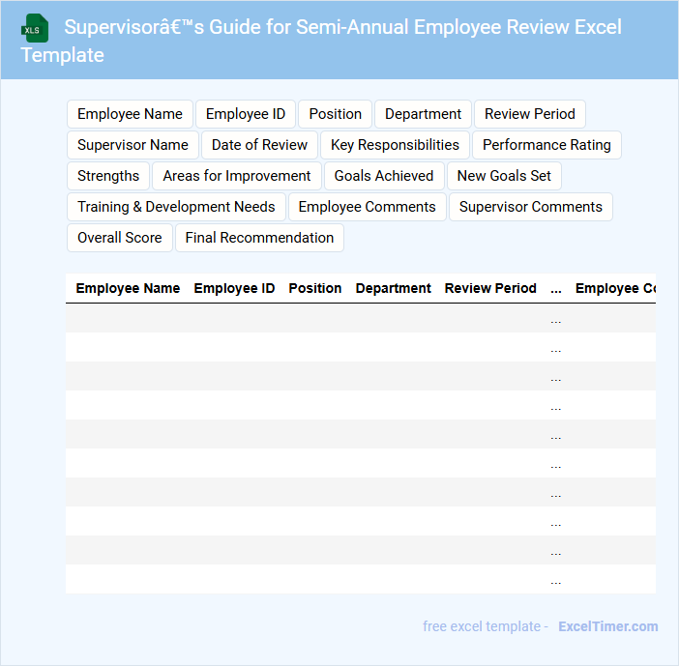Click the Overall Score tag

(120, 238)
